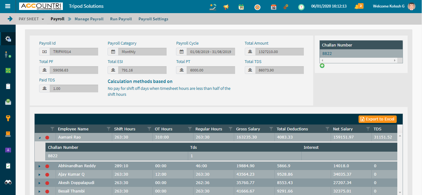The width and height of the screenshot is (422, 195).
Task: Filter the Total Deductions column
Action: tap(271, 129)
